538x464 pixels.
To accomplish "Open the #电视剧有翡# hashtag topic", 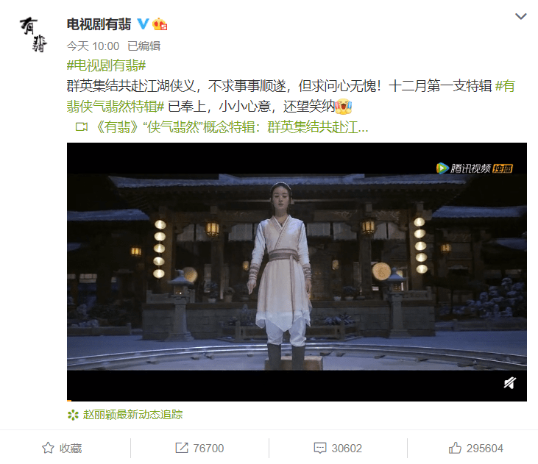I will click(107, 65).
